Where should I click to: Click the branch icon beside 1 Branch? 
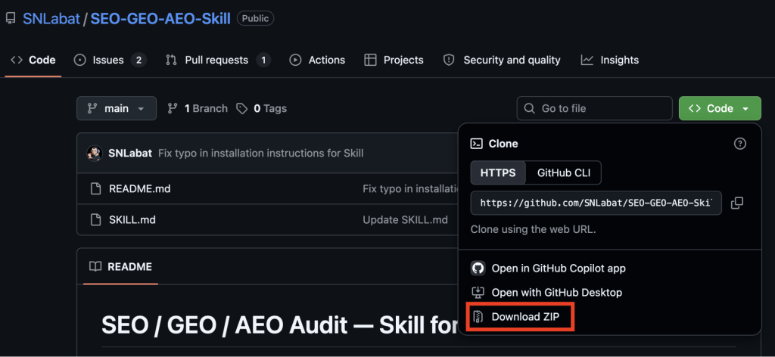click(x=173, y=109)
